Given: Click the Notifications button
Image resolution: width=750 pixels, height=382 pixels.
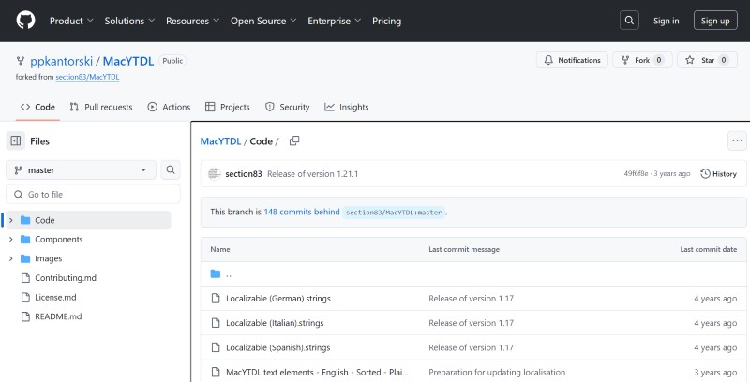Looking at the screenshot, I should (572, 60).
